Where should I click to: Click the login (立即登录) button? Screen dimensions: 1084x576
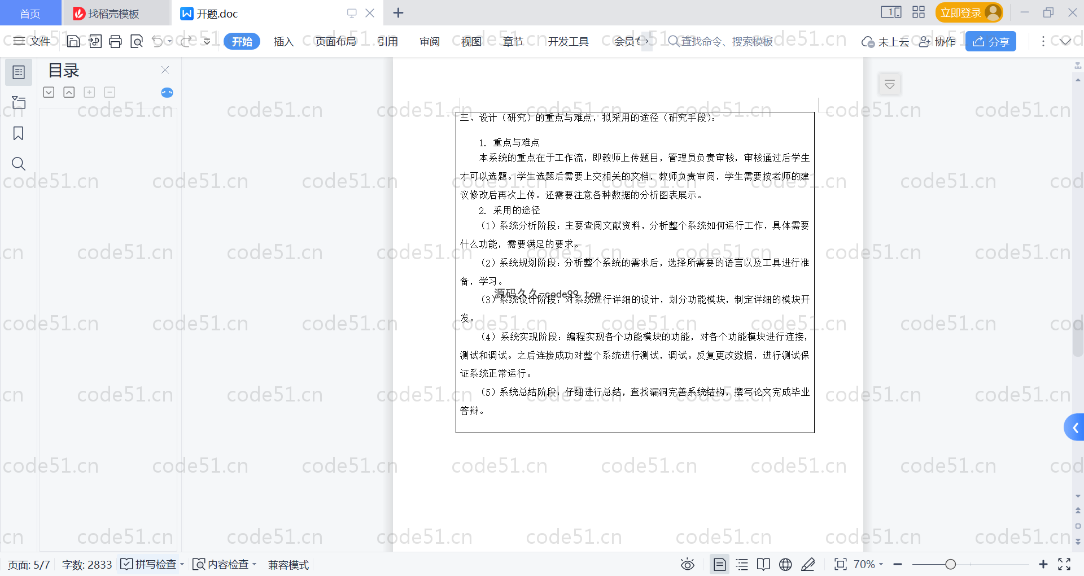tap(968, 12)
